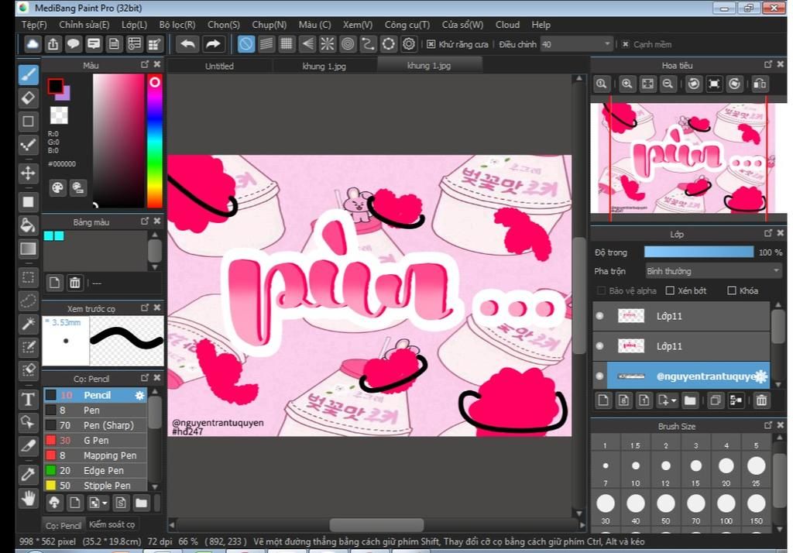
Task: Hide the topmost Lớp11 layer
Action: (600, 316)
